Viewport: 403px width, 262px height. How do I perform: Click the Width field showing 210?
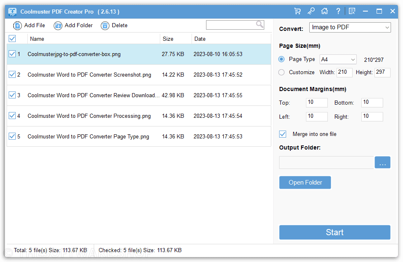point(344,72)
